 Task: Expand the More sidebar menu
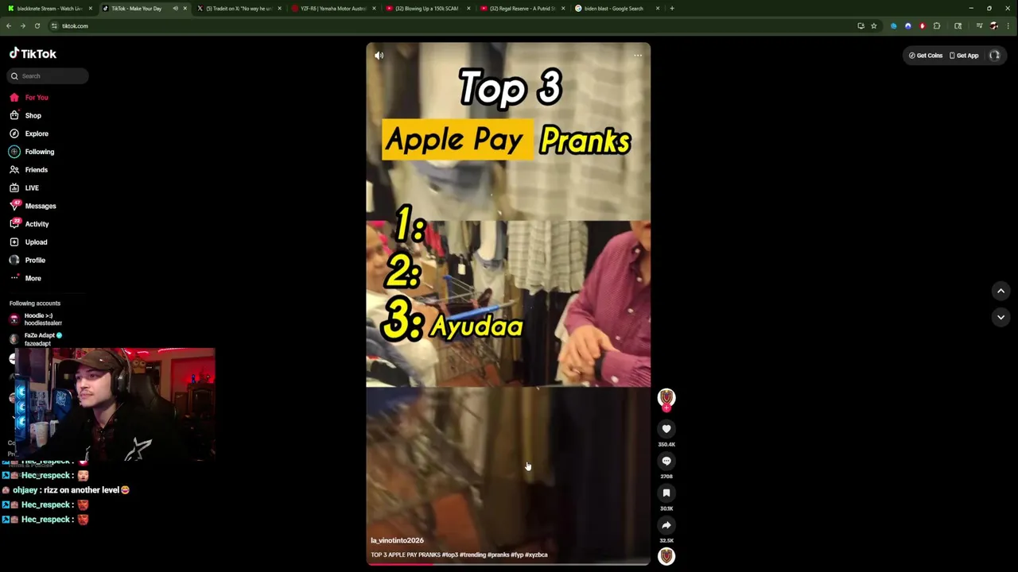tap(25, 278)
